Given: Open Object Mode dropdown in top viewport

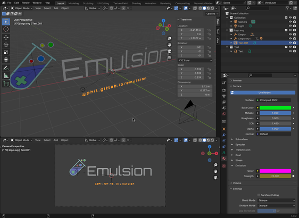Looking at the screenshot, I should 22,8.
